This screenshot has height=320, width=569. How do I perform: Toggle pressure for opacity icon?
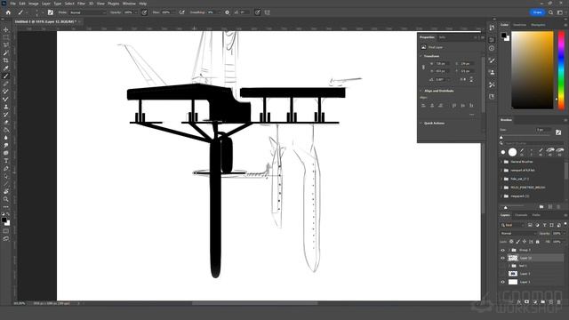tap(144, 12)
